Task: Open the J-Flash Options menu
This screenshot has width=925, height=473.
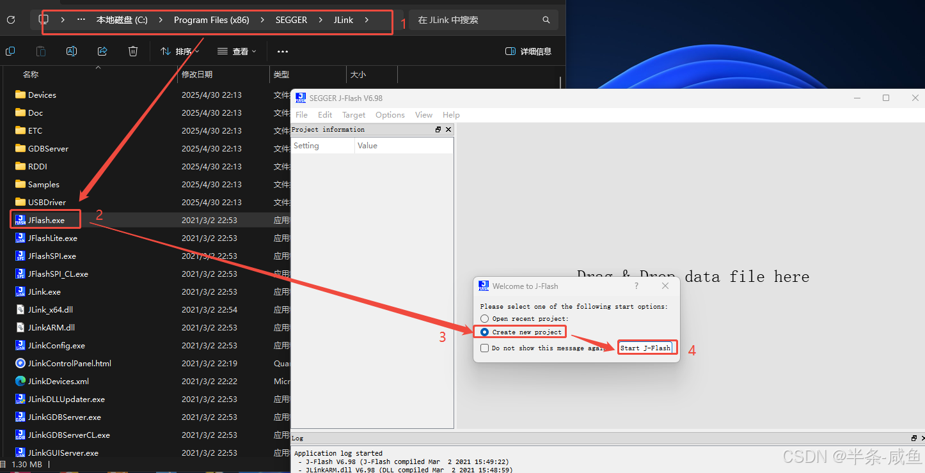Action: pos(390,114)
